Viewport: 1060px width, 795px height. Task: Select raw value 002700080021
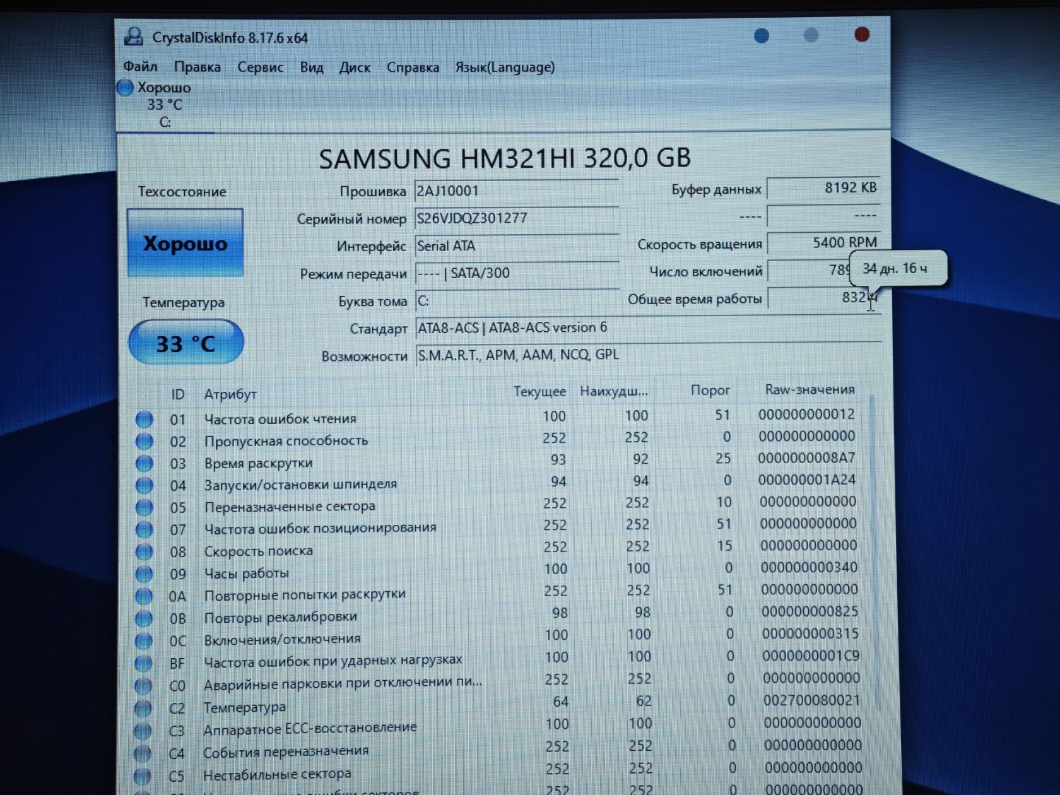click(811, 700)
